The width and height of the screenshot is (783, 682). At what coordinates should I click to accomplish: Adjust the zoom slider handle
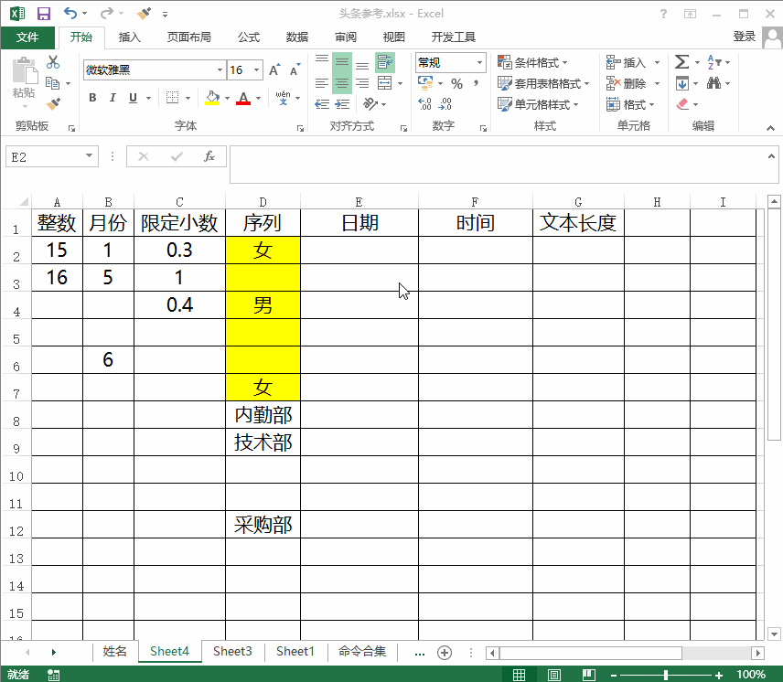[x=666, y=675]
